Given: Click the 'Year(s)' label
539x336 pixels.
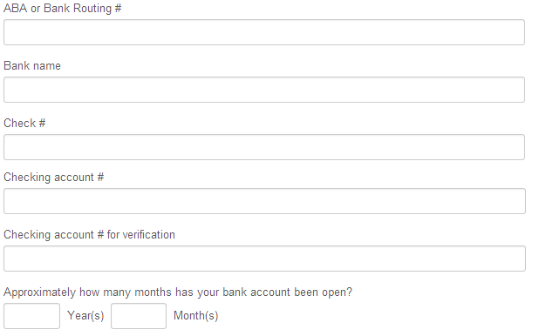Looking at the screenshot, I should pyautogui.click(x=85, y=315).
